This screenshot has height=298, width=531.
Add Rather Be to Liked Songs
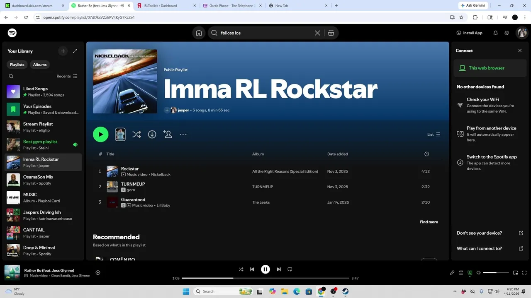[98, 272]
